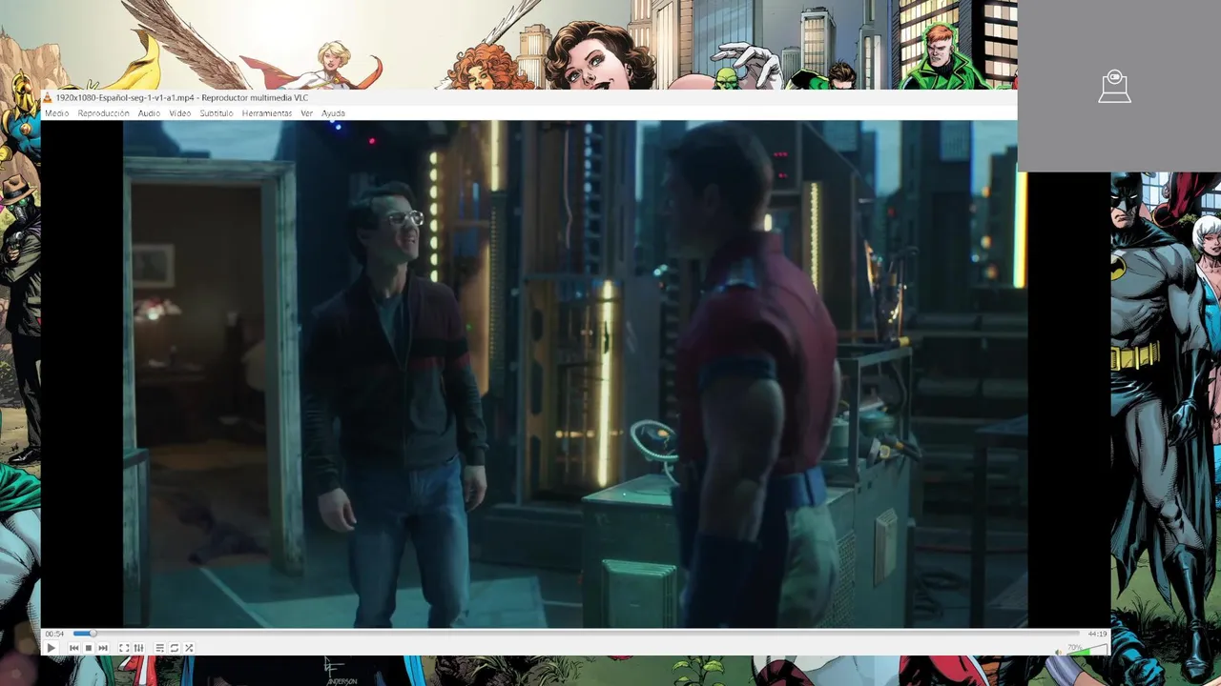Click the elapsed time label 00:54
Screen dimensions: 1221x686
pyautogui.click(x=54, y=634)
